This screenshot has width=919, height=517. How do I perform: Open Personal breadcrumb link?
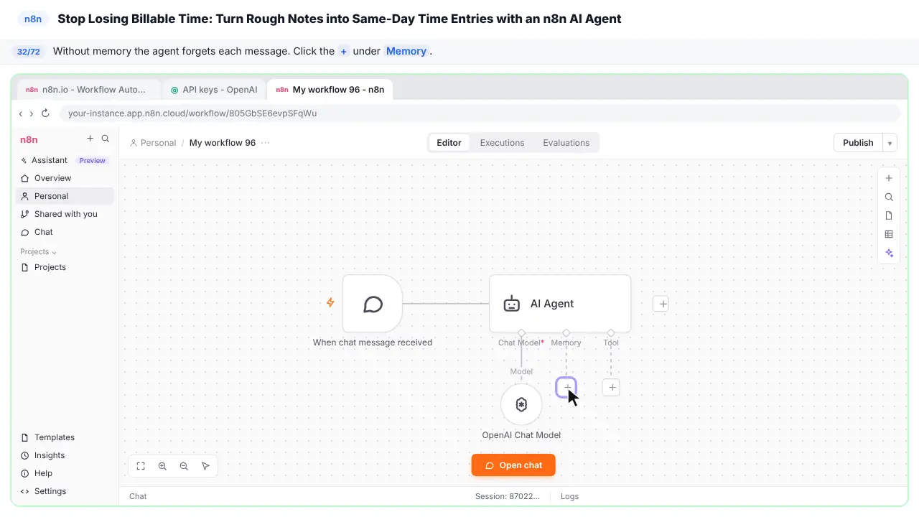click(153, 143)
